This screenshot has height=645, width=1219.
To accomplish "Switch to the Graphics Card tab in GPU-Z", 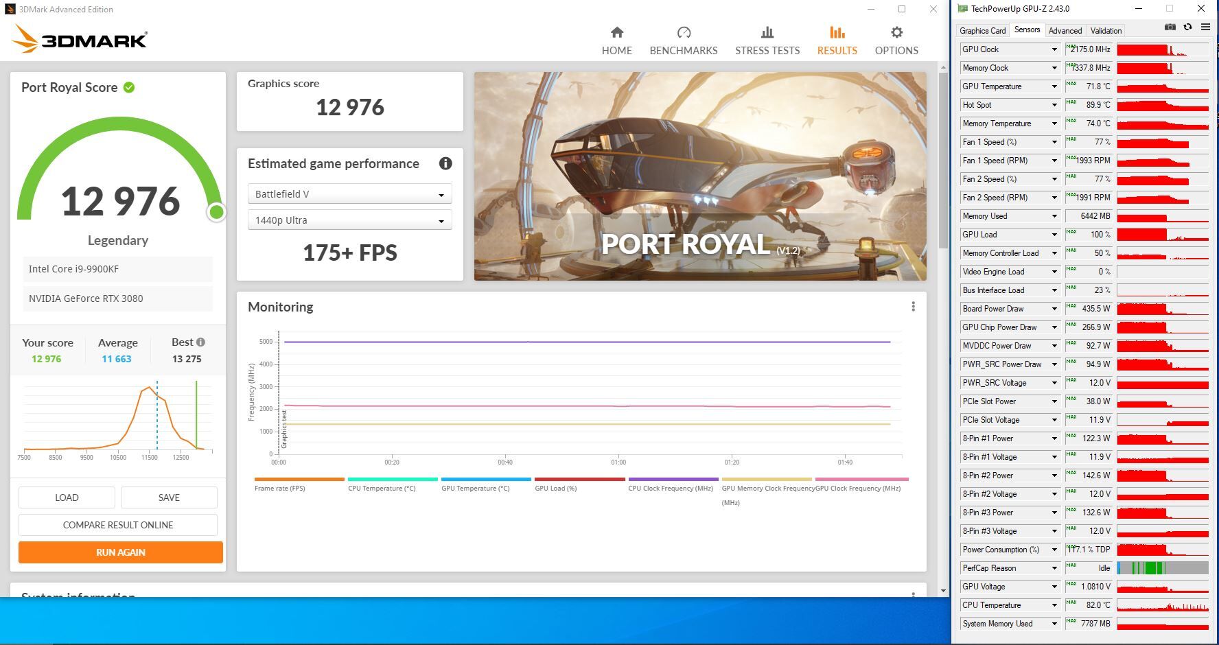I will point(982,30).
